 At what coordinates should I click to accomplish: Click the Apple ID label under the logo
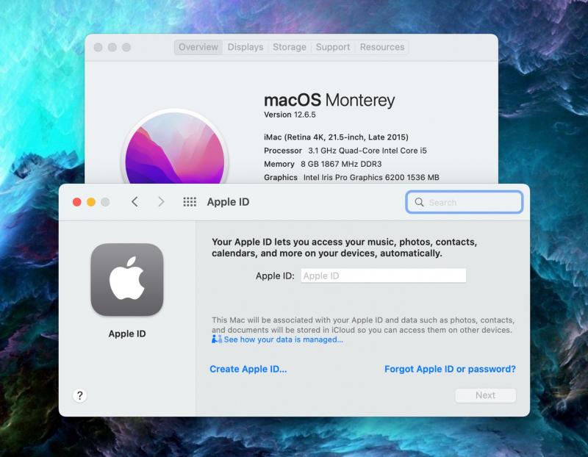tap(127, 334)
